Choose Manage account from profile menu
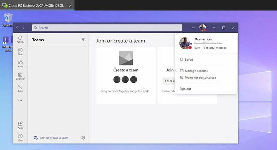 tap(206, 71)
